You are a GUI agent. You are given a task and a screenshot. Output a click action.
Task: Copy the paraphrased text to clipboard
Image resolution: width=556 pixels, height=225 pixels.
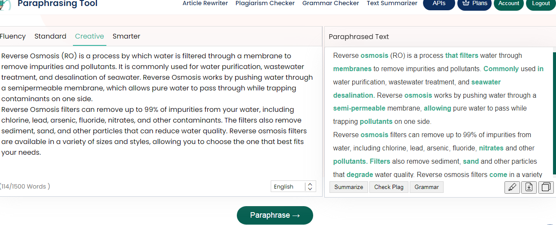coord(546,187)
